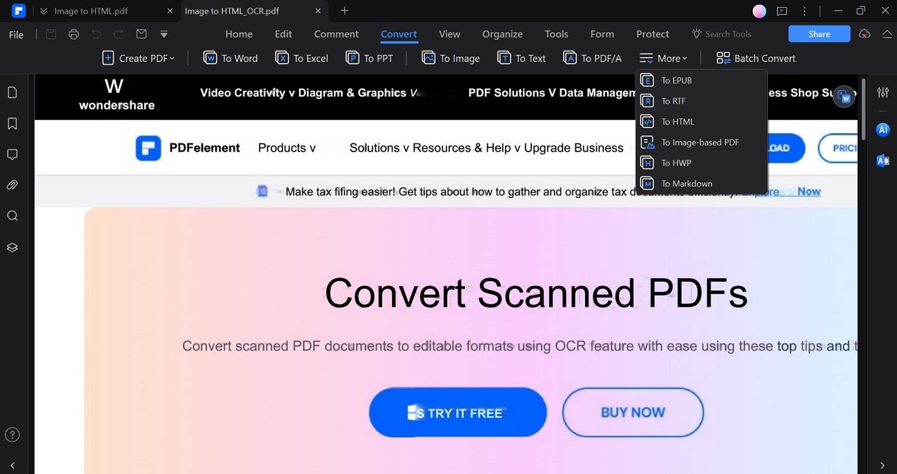Image resolution: width=897 pixels, height=474 pixels.
Task: Choose To Image-based PDF option
Action: click(x=701, y=143)
